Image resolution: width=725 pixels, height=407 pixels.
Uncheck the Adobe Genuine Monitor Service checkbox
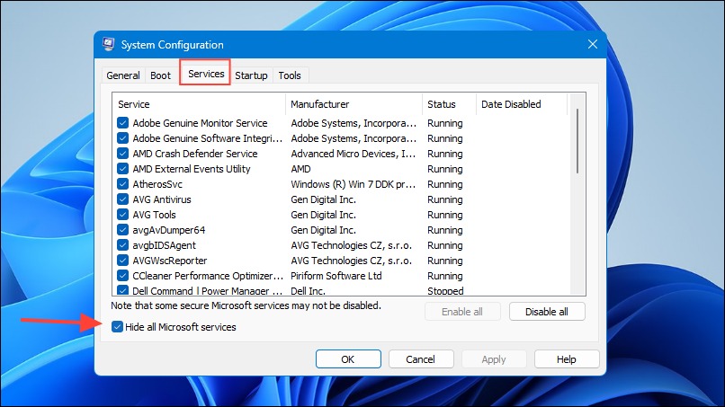click(122, 123)
